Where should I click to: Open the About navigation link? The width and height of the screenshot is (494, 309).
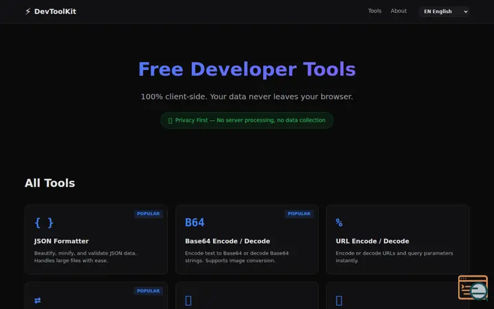pyautogui.click(x=398, y=11)
